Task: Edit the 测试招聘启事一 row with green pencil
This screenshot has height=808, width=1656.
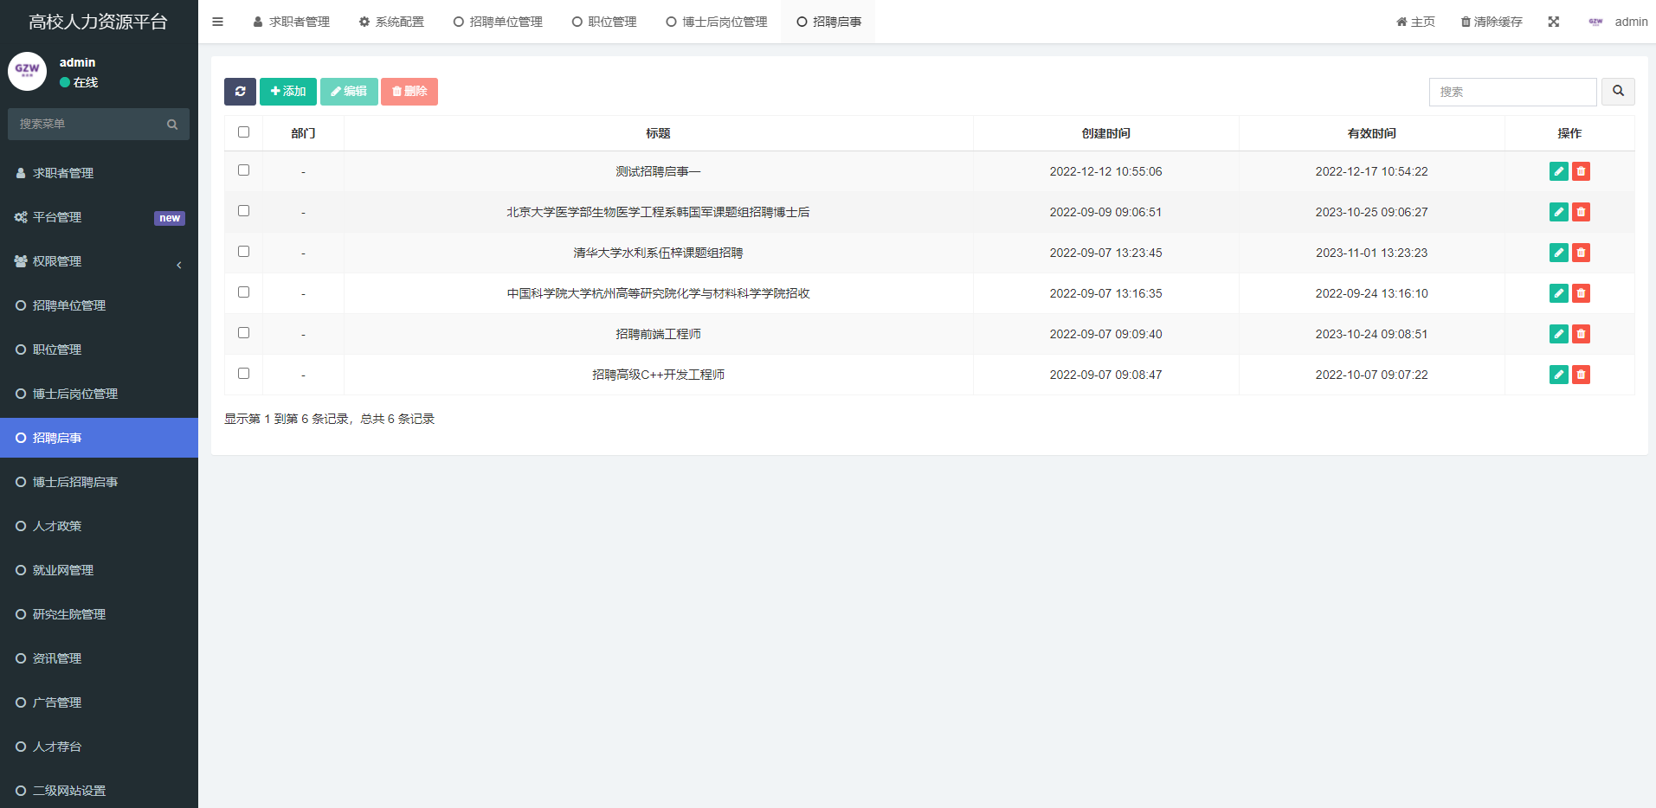Action: (x=1558, y=171)
